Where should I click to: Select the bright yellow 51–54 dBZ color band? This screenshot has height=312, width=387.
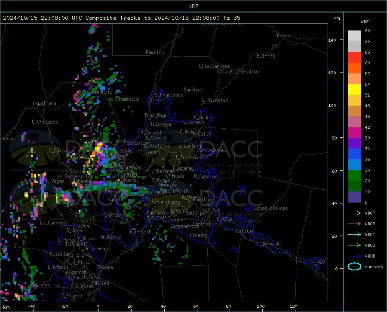(x=354, y=90)
